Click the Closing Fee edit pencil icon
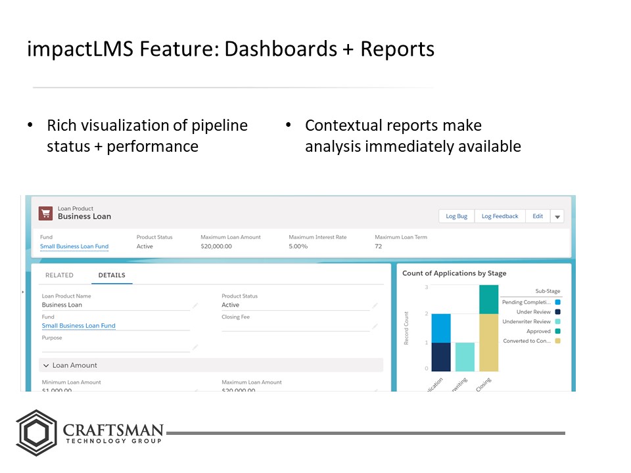 tap(375, 327)
